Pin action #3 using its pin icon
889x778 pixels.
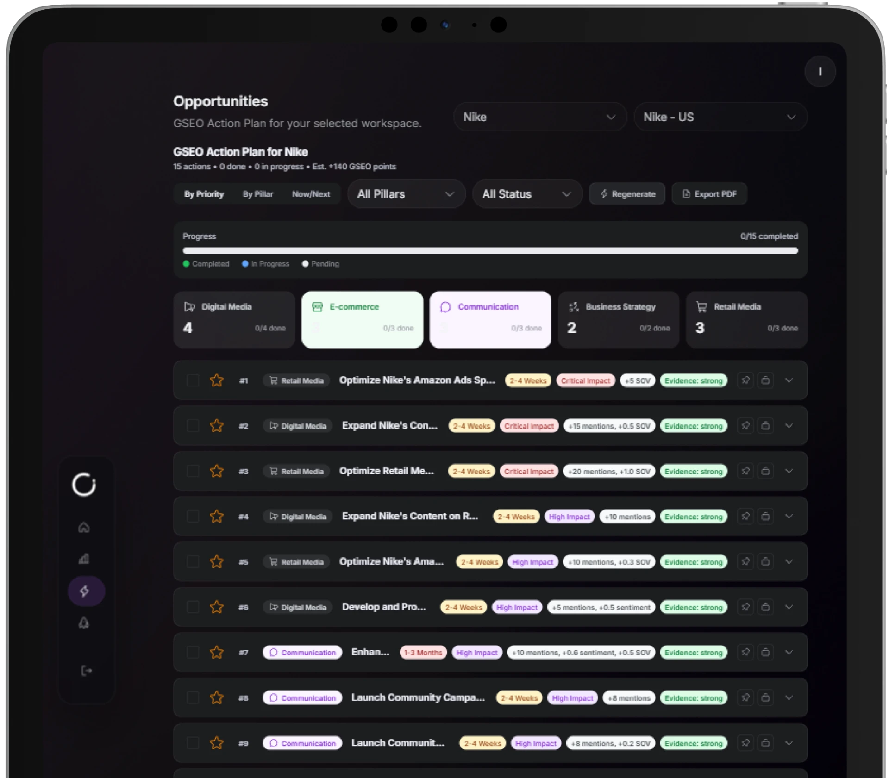(x=745, y=471)
